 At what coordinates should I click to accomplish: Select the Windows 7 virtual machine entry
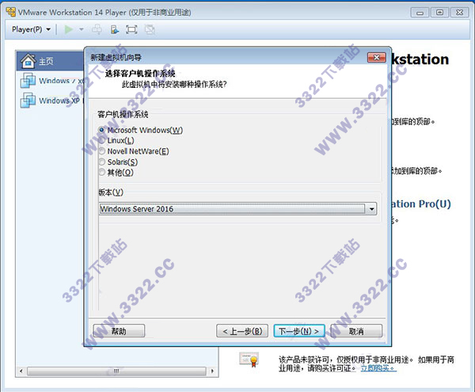click(x=52, y=81)
